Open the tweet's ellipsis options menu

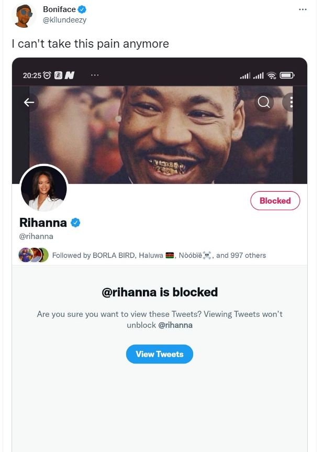[303, 9]
